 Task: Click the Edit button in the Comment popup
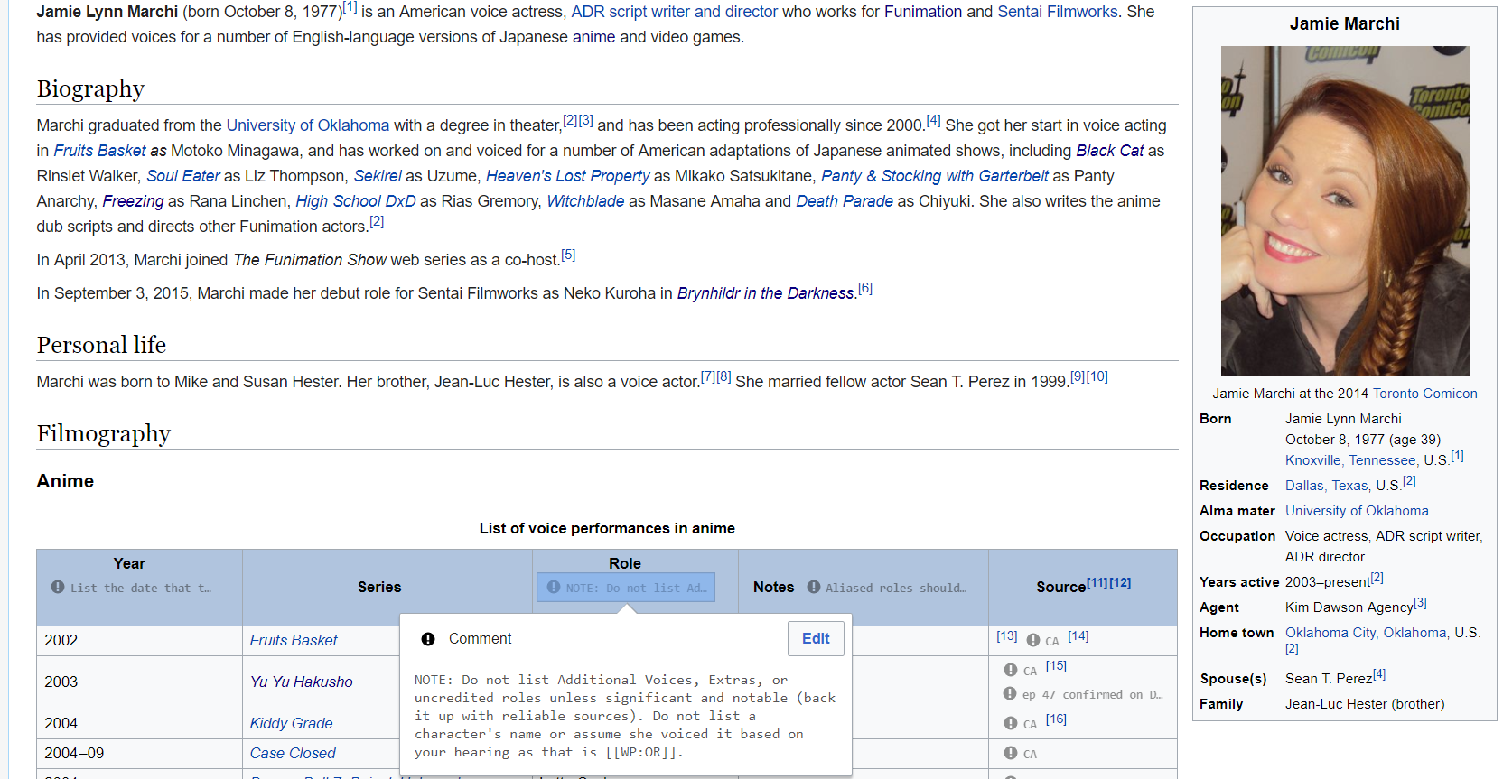(816, 638)
